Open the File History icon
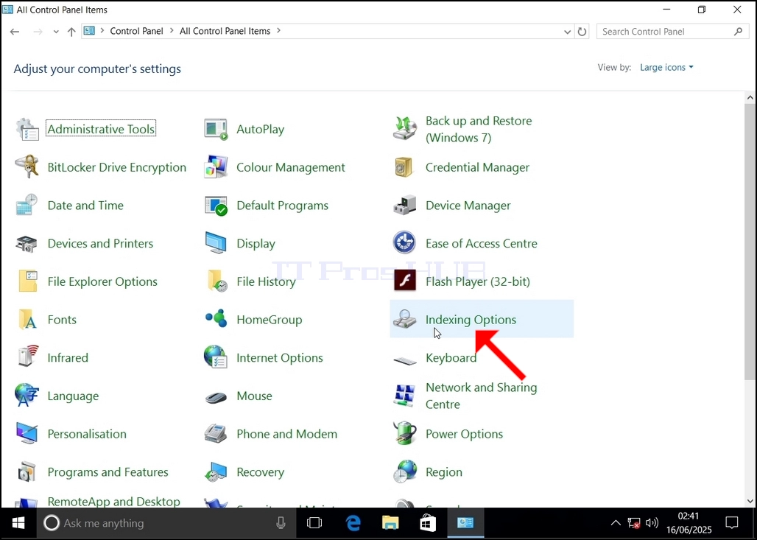757x540 pixels. (x=216, y=281)
